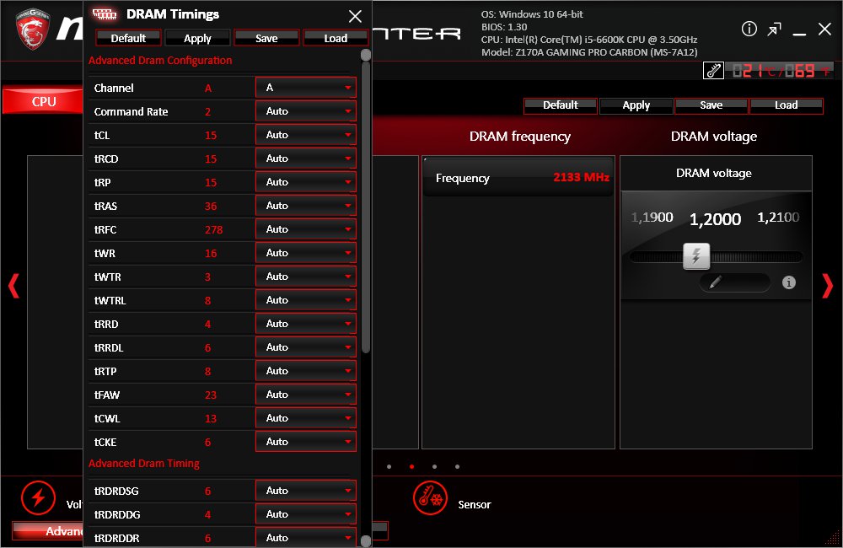
Task: Open the information icon in the title bar
Action: pos(749,29)
